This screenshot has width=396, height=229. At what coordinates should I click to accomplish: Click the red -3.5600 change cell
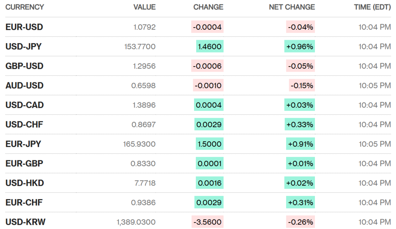pyautogui.click(x=207, y=222)
